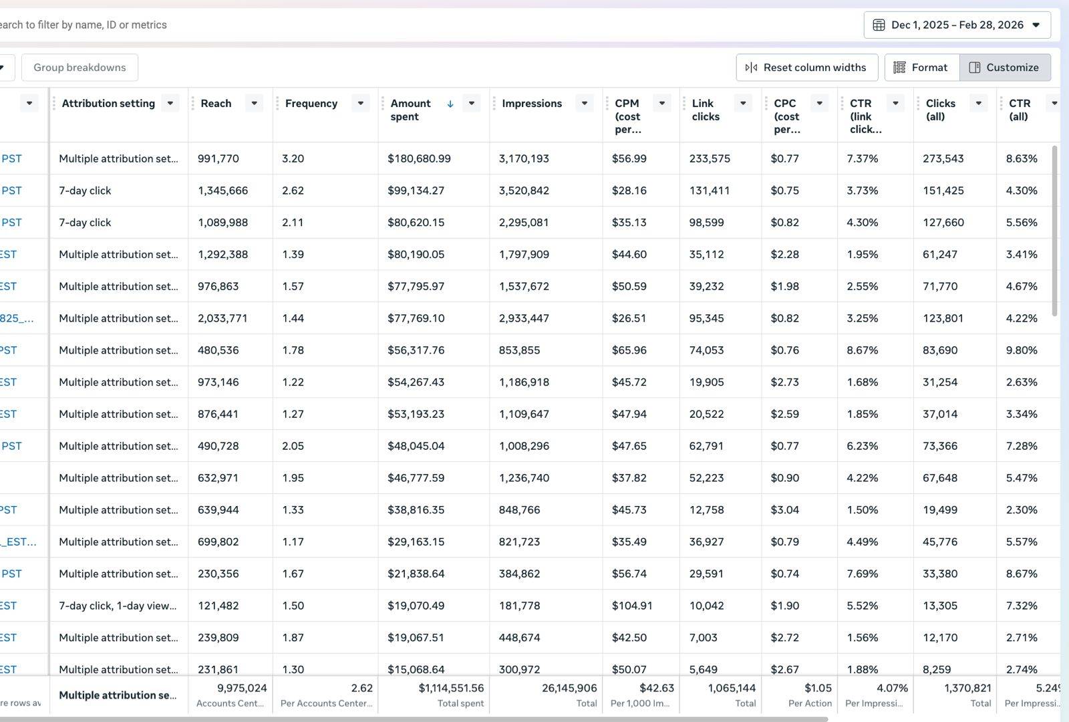Select the Customize tab
Screen dimensions: 1069x722
1005,68
